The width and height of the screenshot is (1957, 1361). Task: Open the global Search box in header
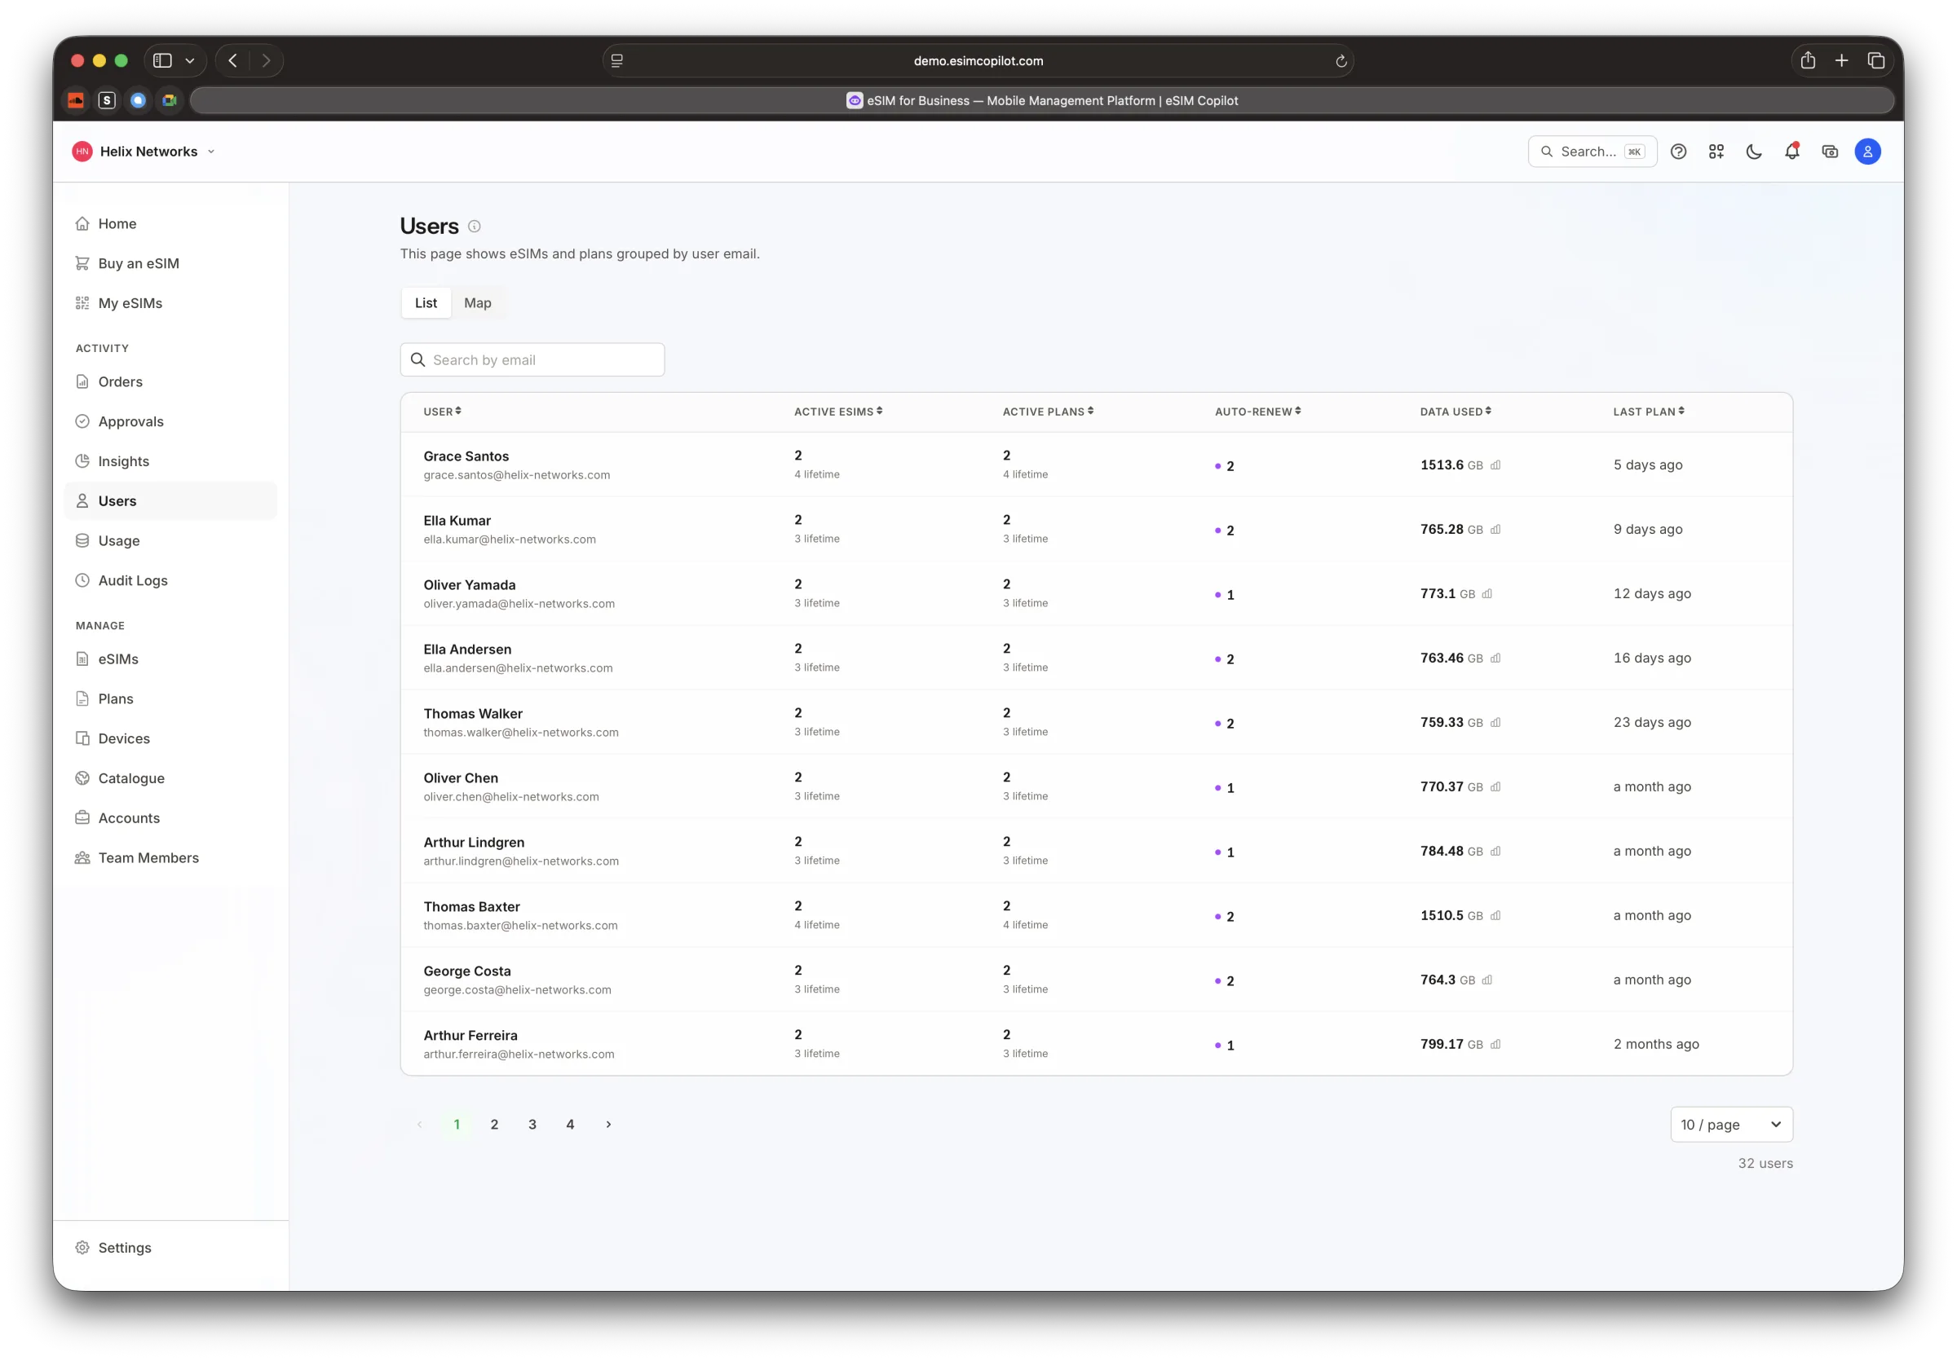click(1593, 152)
